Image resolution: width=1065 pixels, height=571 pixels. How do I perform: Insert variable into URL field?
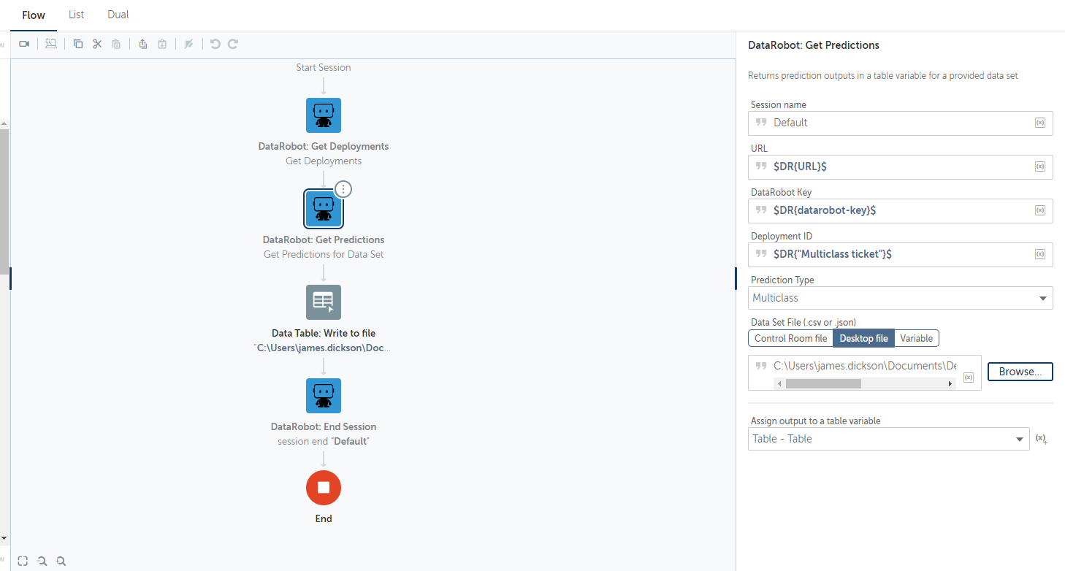(1040, 166)
